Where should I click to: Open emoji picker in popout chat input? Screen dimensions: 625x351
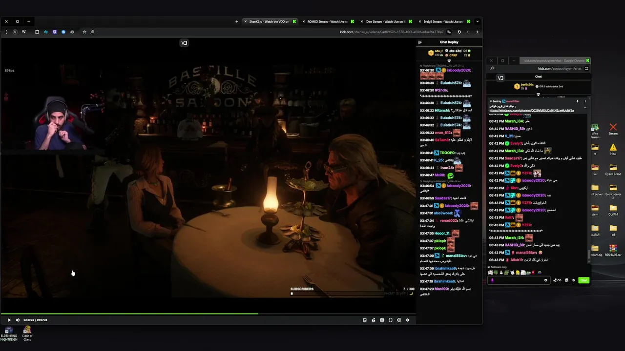[x=545, y=280]
